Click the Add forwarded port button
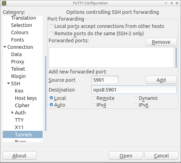Image resolution: width=181 pixels, height=163 pixels. click(161, 80)
